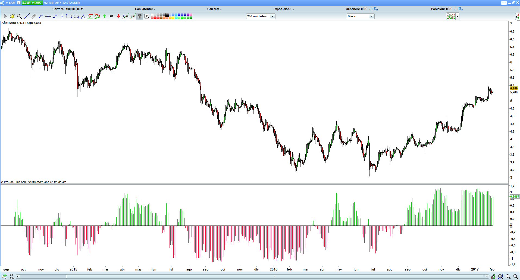Click the horizontal scrollbar right arrow
Image resolution: width=520 pixels, height=280 pixels.
[x=487, y=276]
